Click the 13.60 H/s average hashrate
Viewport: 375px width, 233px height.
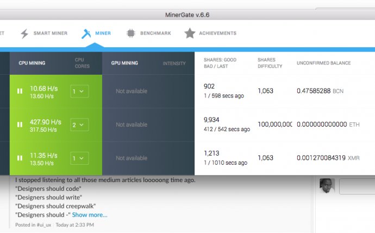click(42, 96)
